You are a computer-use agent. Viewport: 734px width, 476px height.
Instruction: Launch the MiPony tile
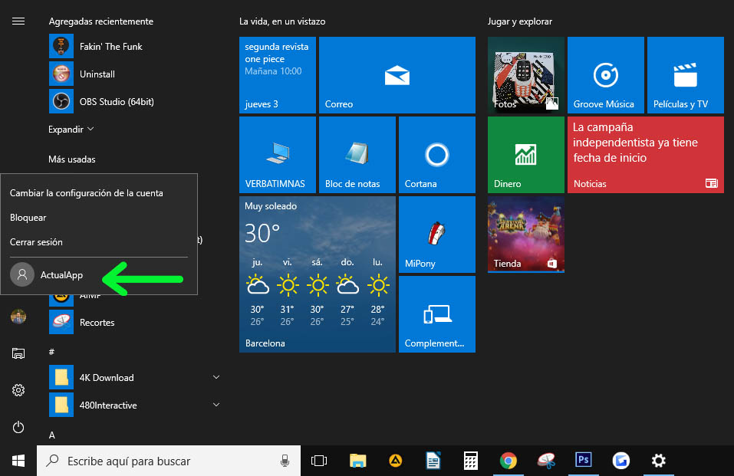(x=436, y=234)
